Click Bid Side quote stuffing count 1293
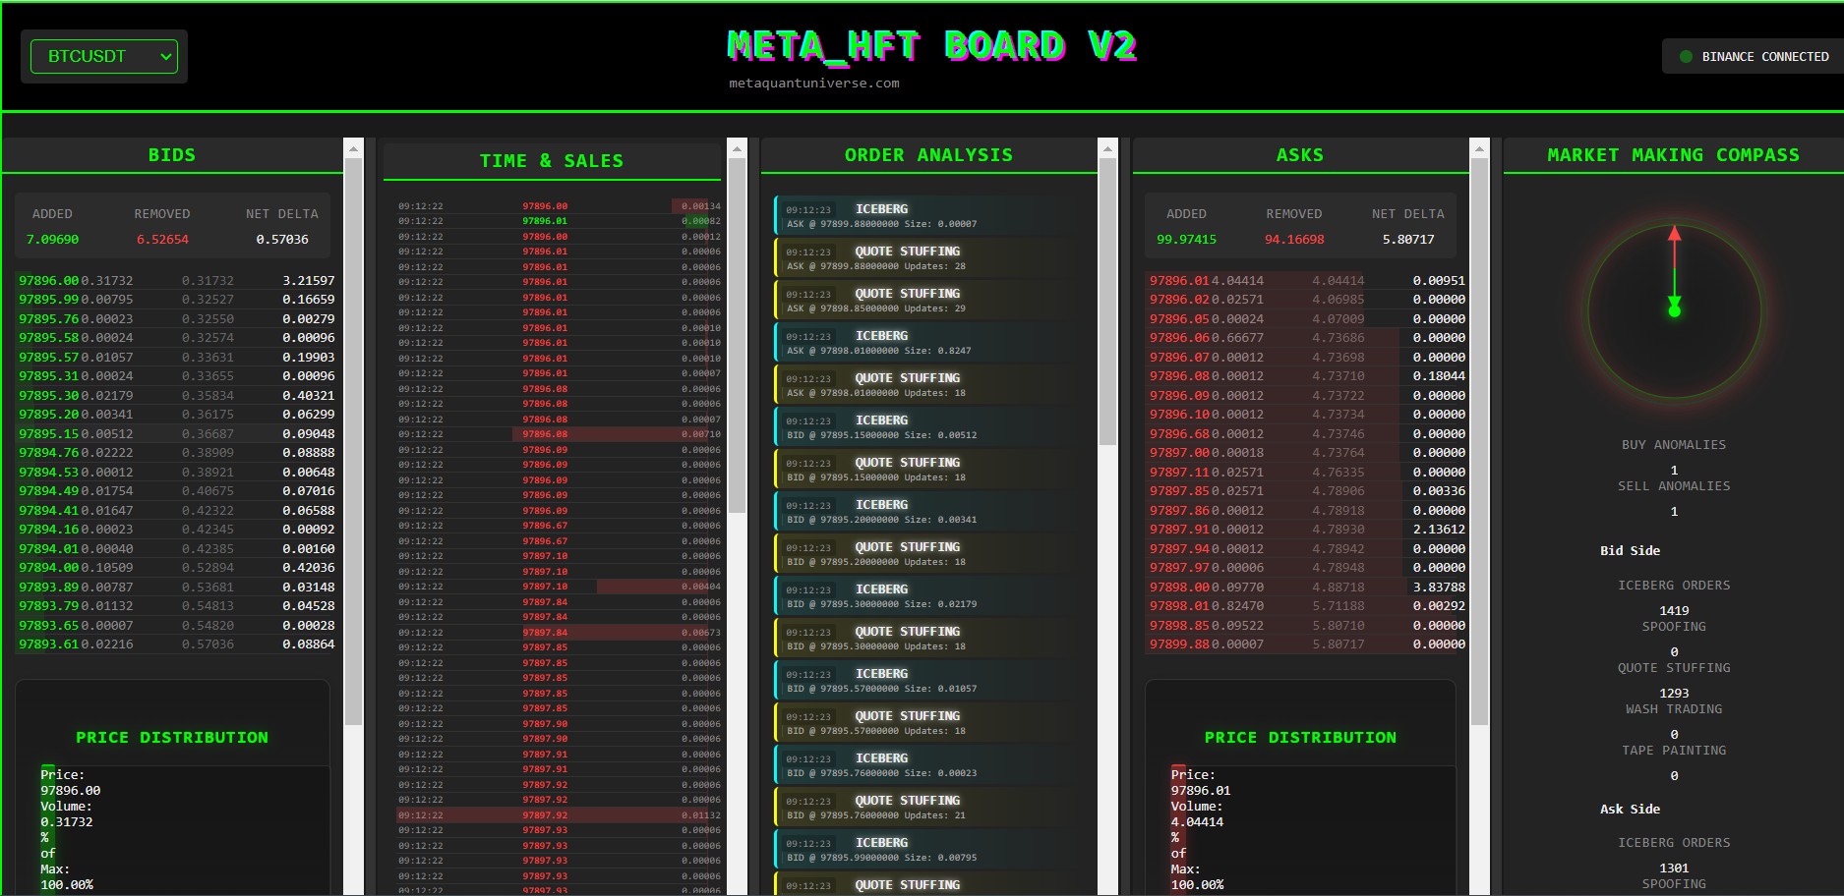Viewport: 1844px width, 896px height. (1674, 693)
